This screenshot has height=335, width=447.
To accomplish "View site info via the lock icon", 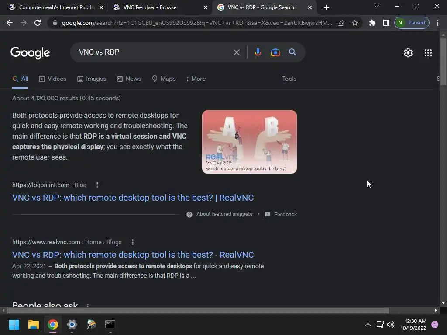I will tap(55, 23).
